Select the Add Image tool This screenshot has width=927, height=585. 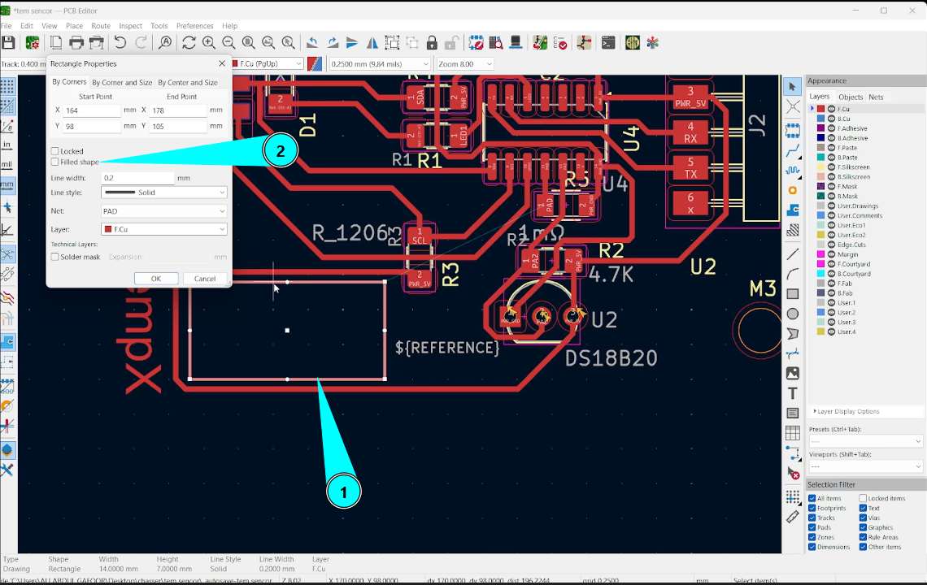click(792, 374)
